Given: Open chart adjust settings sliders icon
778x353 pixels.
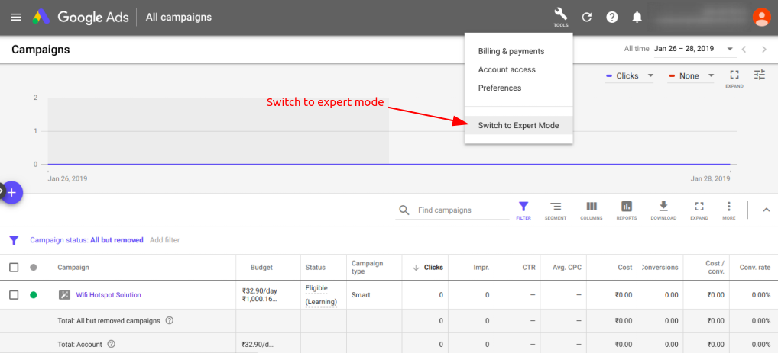Looking at the screenshot, I should 760,75.
